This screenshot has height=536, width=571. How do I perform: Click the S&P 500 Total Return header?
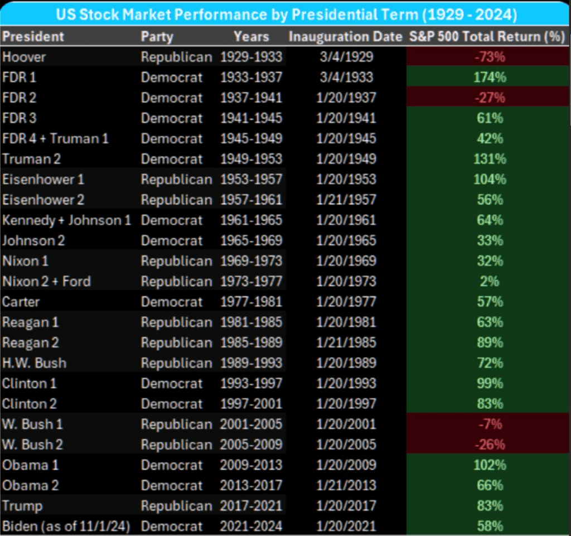click(x=487, y=36)
